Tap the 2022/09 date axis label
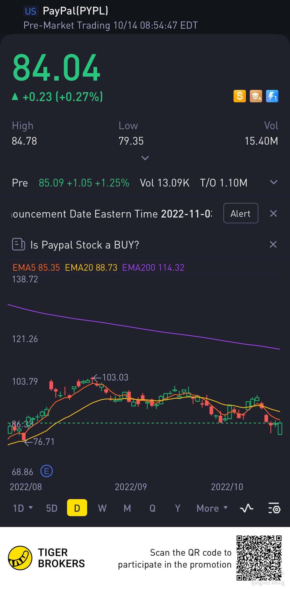The width and height of the screenshot is (290, 589). coord(131,487)
